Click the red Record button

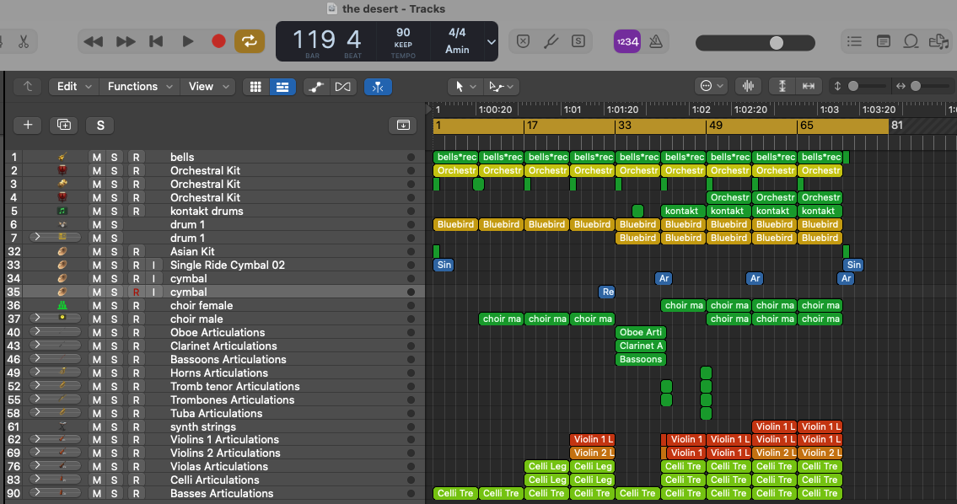click(x=218, y=40)
